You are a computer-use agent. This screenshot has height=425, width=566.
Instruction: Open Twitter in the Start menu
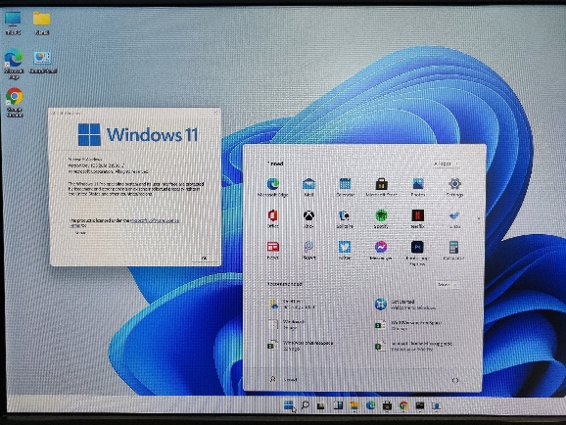coord(345,250)
